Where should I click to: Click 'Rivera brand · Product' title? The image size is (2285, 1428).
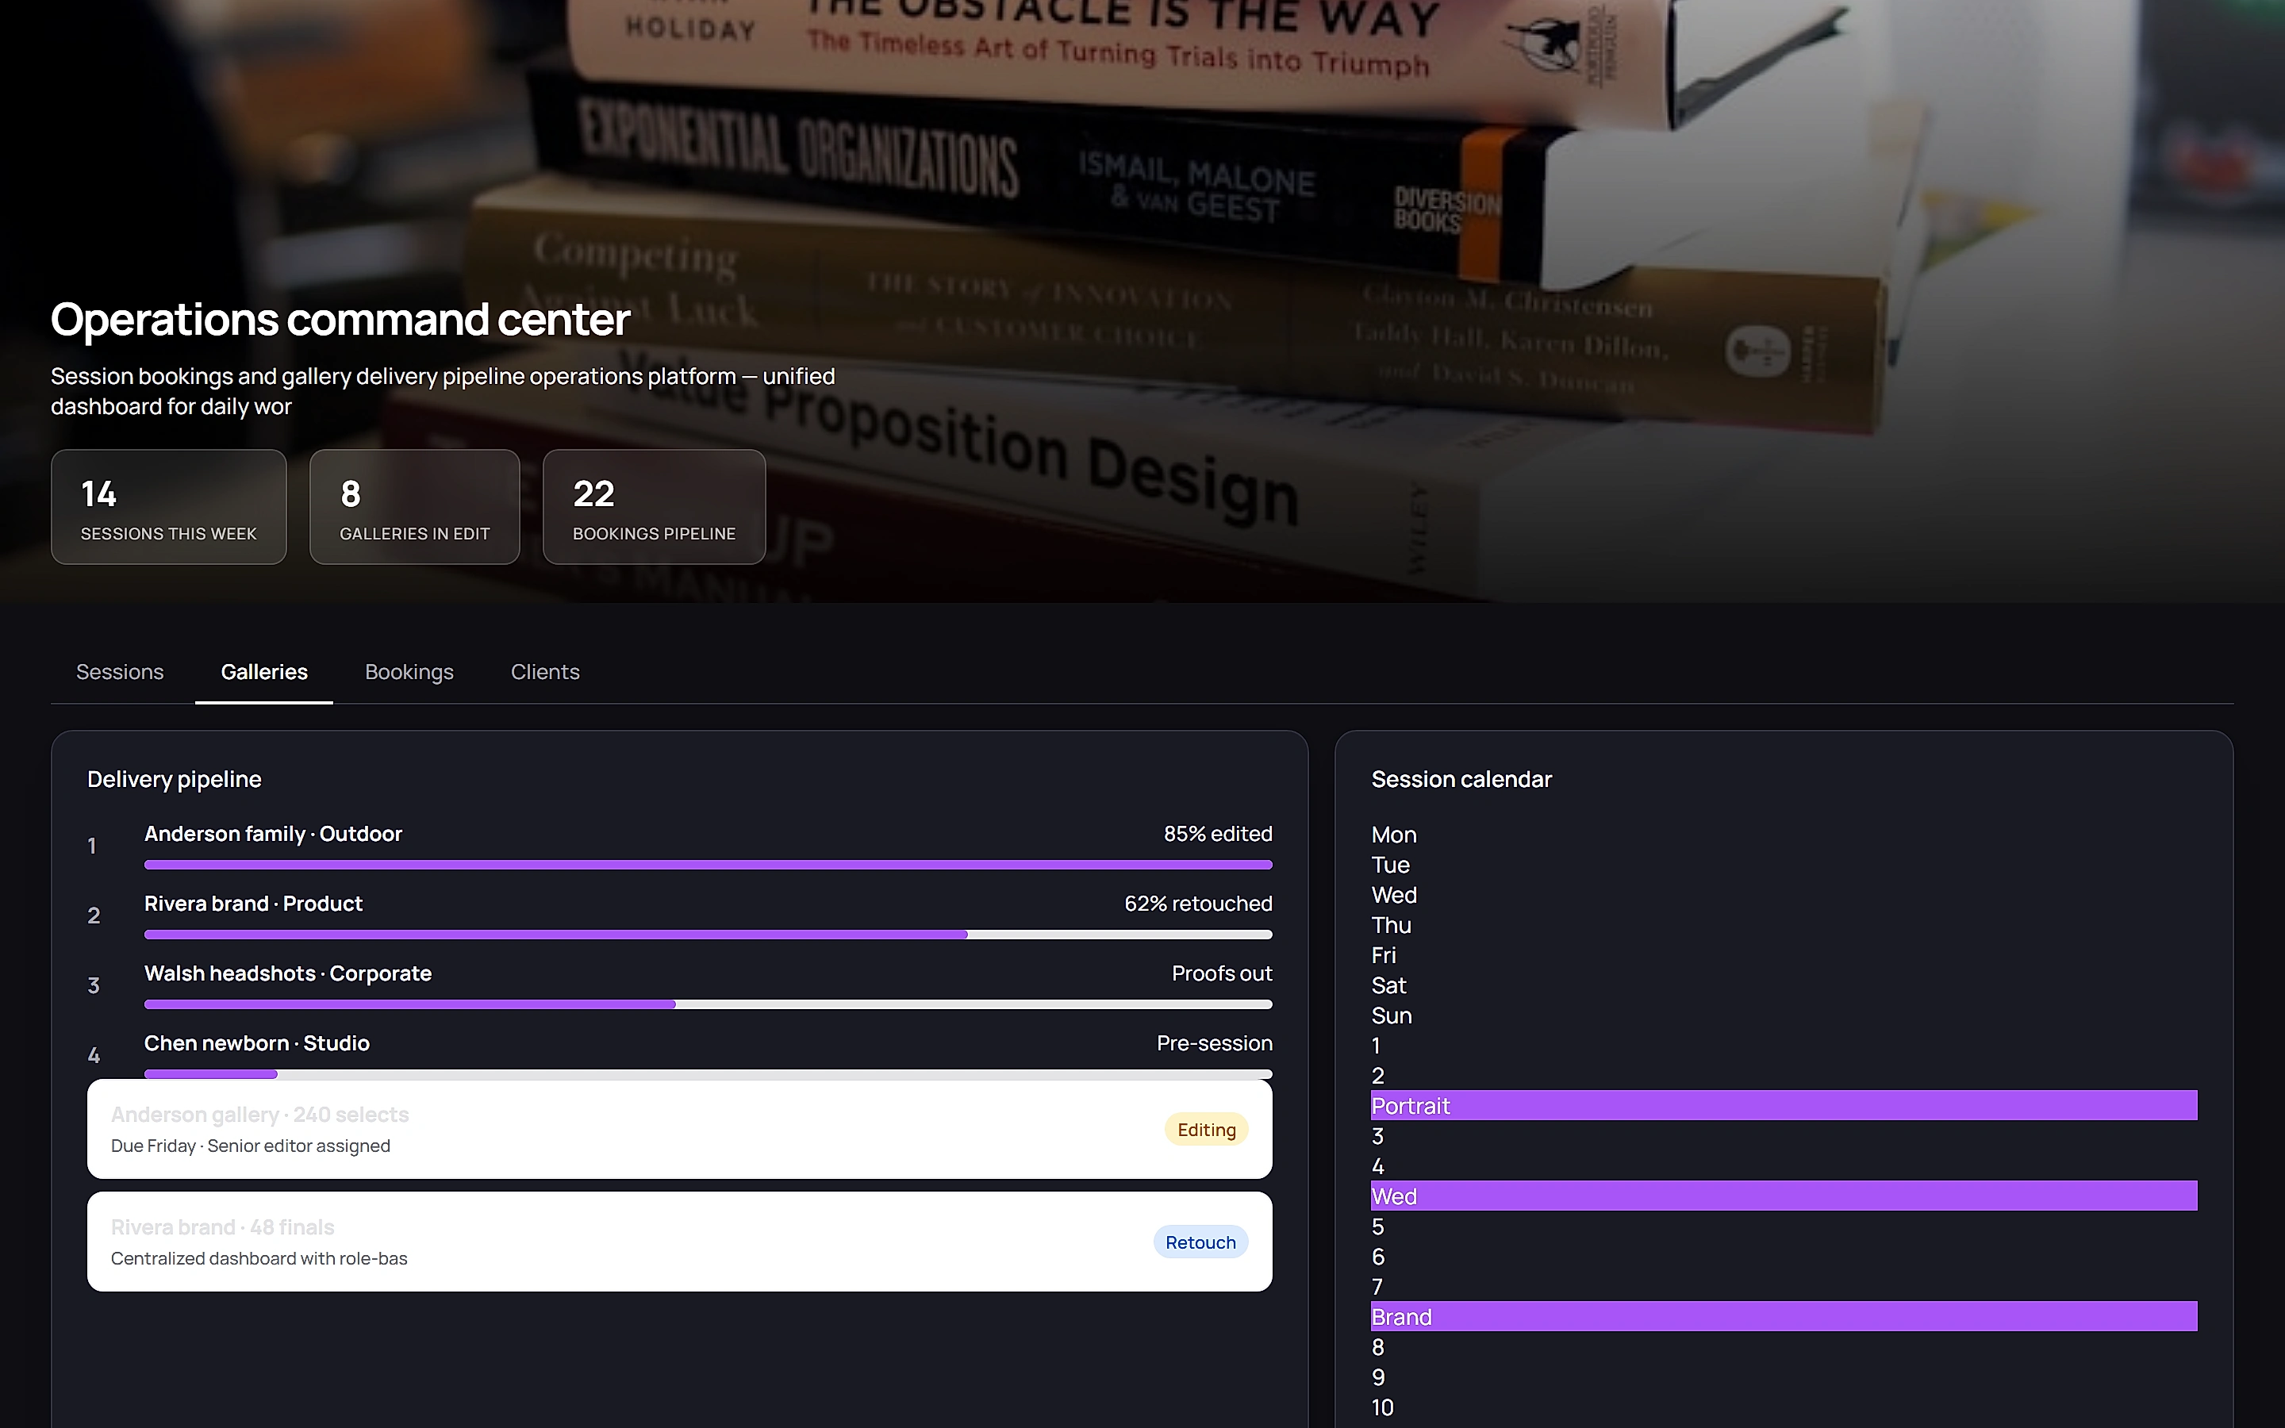(253, 904)
